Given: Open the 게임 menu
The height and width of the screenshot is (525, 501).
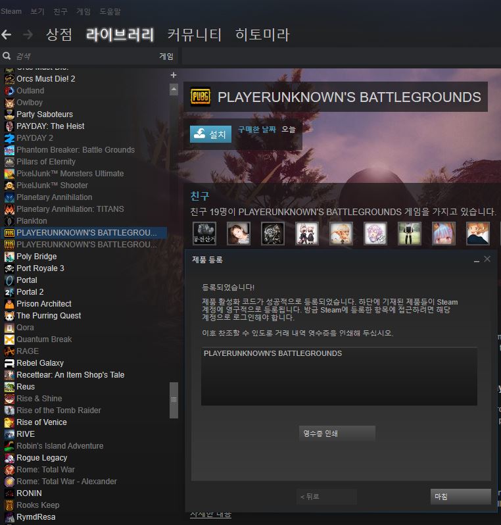Looking at the screenshot, I should [83, 11].
